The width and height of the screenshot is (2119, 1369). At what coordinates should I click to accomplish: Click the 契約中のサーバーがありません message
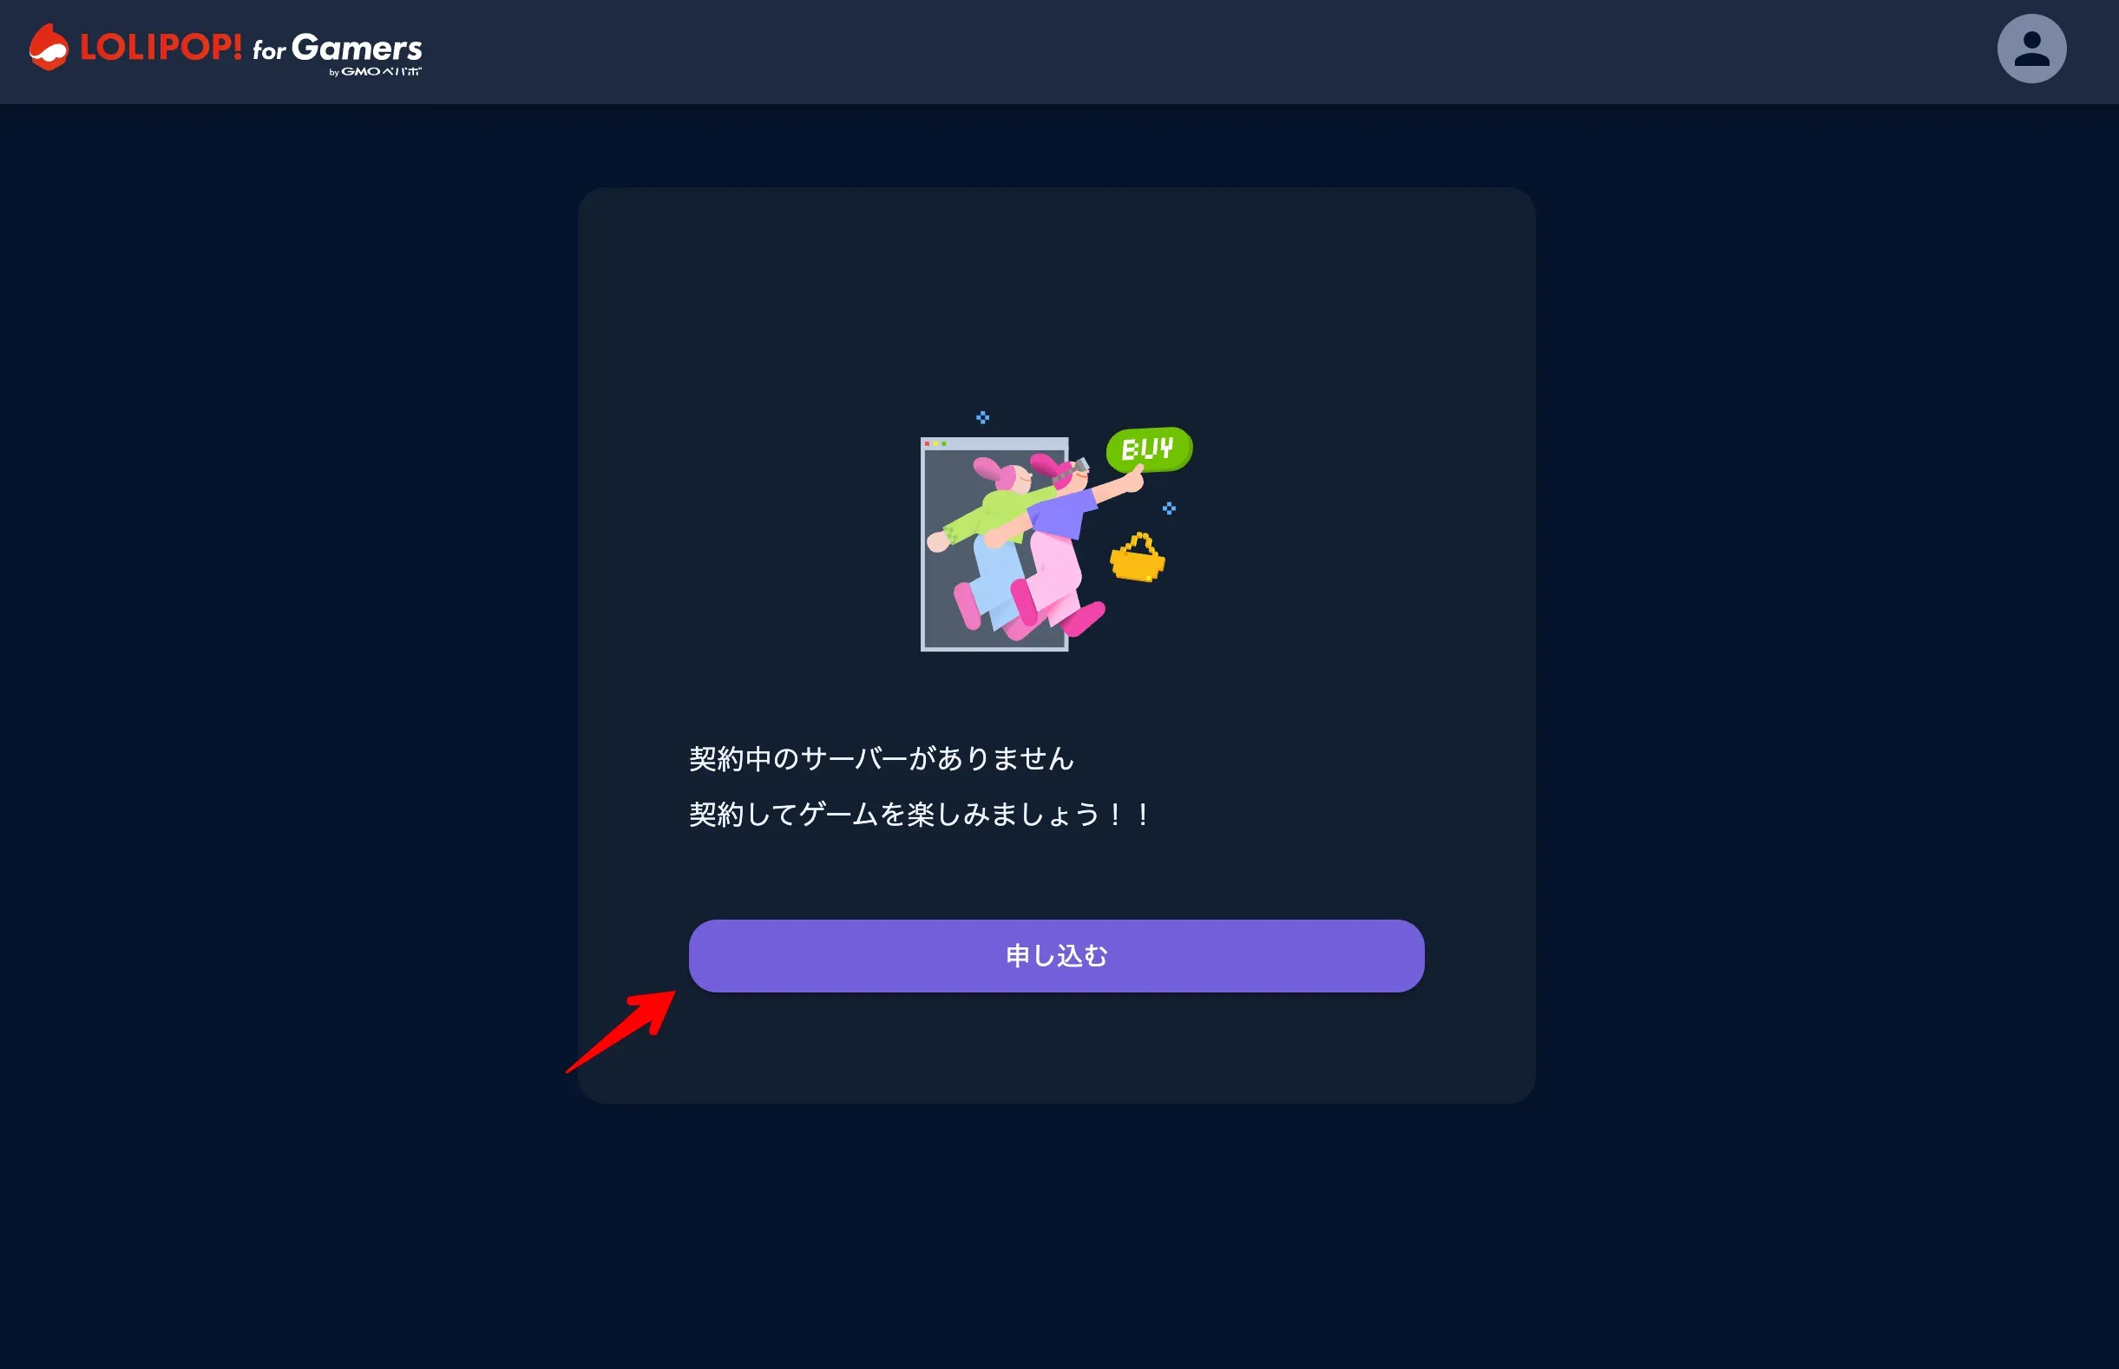[882, 758]
